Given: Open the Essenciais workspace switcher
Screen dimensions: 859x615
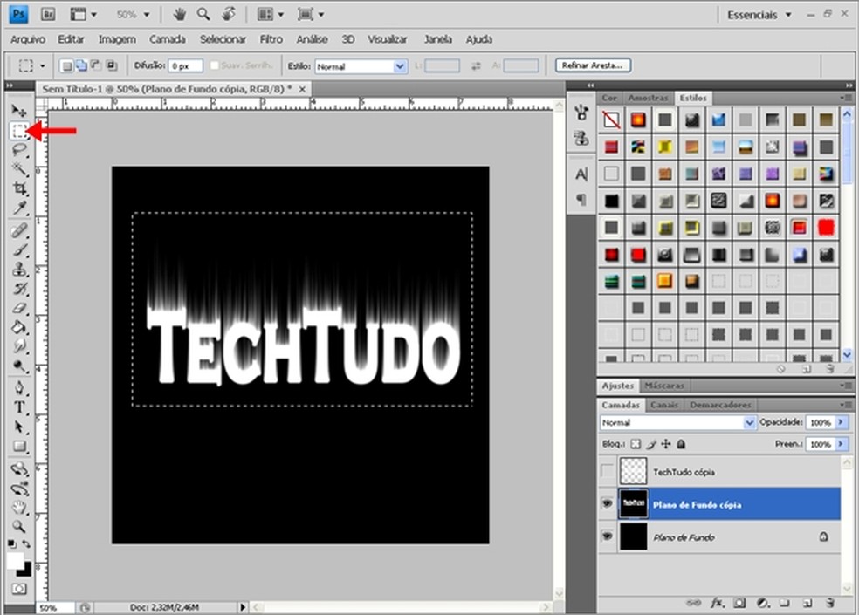Looking at the screenshot, I should tap(759, 15).
